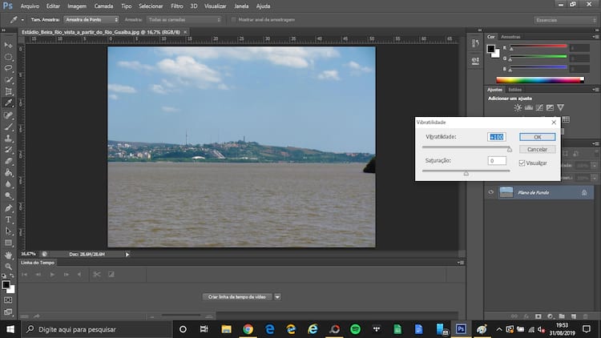Play the timeline

click(x=52, y=275)
